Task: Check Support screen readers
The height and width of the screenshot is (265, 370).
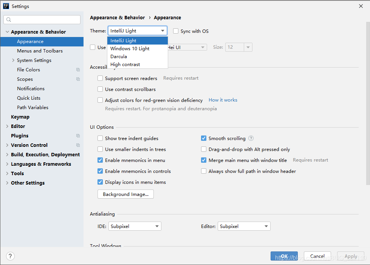Action: 100,78
